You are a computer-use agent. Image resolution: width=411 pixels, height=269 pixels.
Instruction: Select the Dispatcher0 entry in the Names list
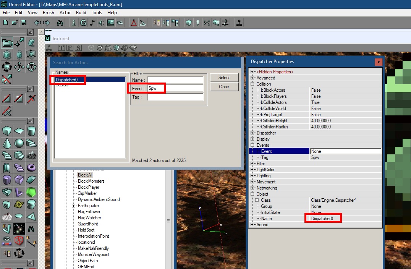(x=68, y=80)
